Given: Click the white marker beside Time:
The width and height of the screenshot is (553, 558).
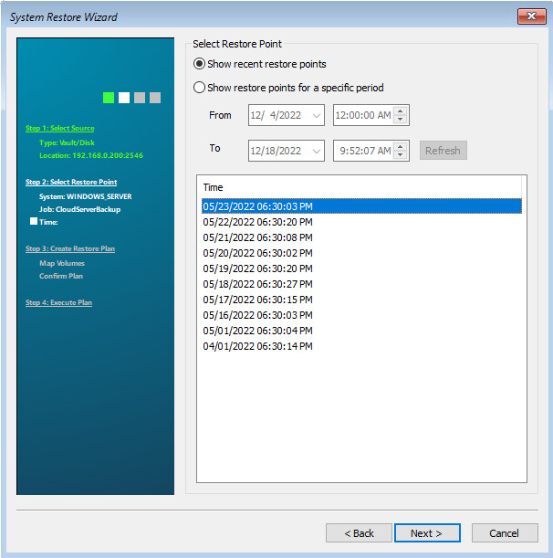Looking at the screenshot, I should click(x=34, y=221).
